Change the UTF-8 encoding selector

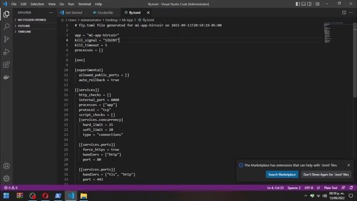[x=308, y=188]
